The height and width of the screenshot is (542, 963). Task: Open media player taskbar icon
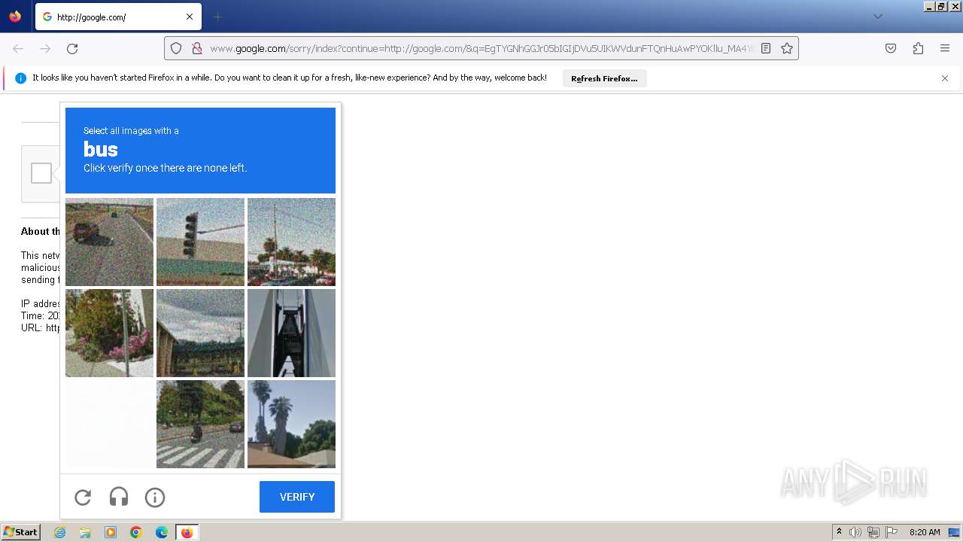pyautogui.click(x=111, y=532)
